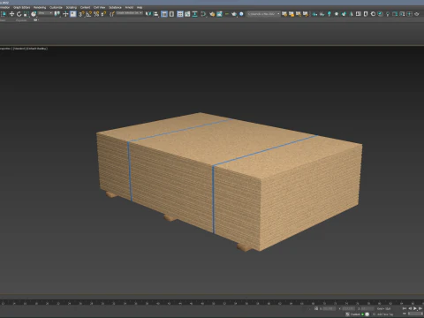Open the Arnold menu

pyautogui.click(x=129, y=7)
